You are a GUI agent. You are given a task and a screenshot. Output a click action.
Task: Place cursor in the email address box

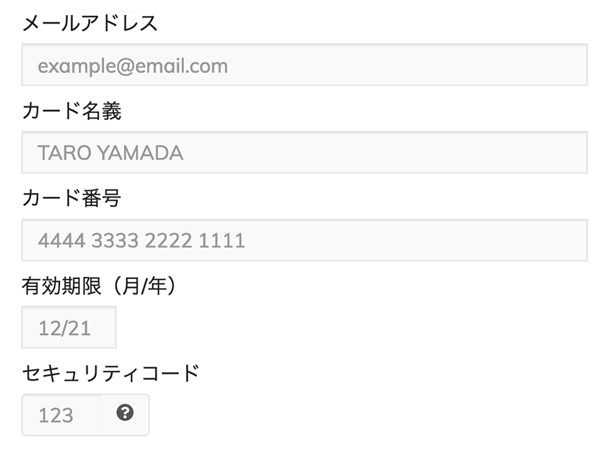pos(305,65)
